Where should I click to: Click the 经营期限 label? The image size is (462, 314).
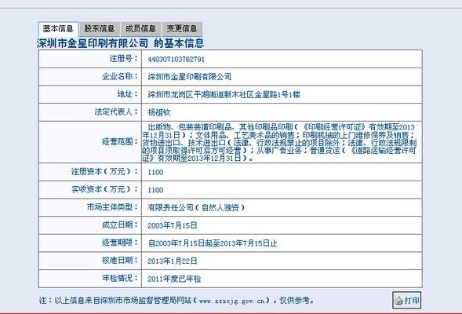[x=120, y=243]
